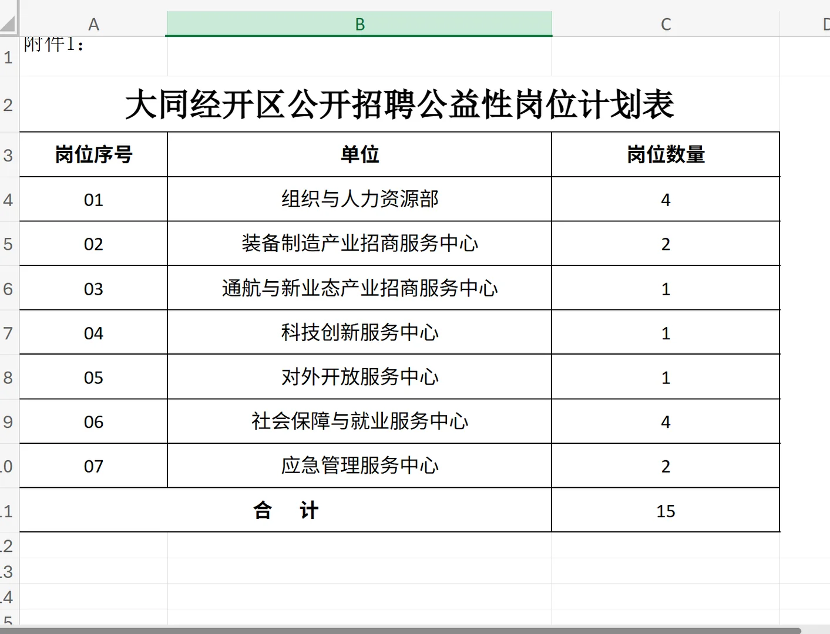Select the cell 装备制造产业招商服务中心
Viewport: 830px width, 634px height.
[x=359, y=244]
